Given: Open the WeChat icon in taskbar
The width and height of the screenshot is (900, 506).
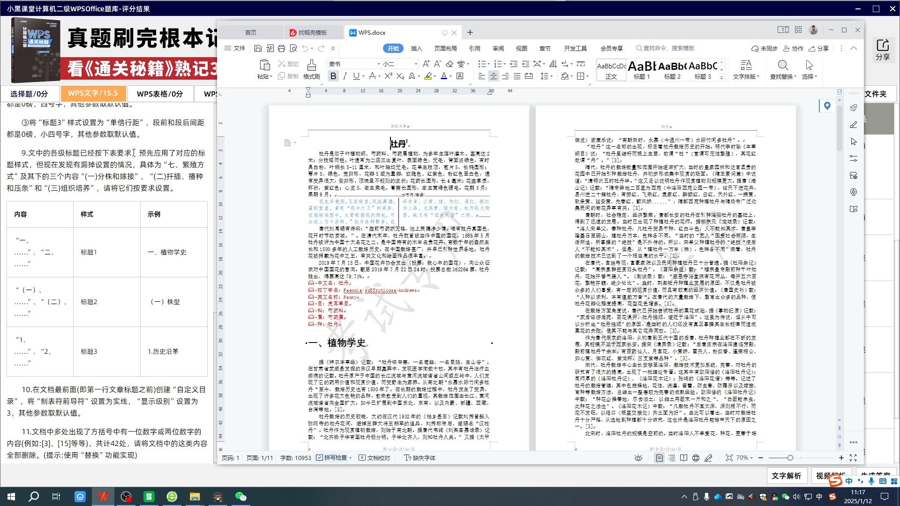Looking at the screenshot, I should tap(240, 497).
